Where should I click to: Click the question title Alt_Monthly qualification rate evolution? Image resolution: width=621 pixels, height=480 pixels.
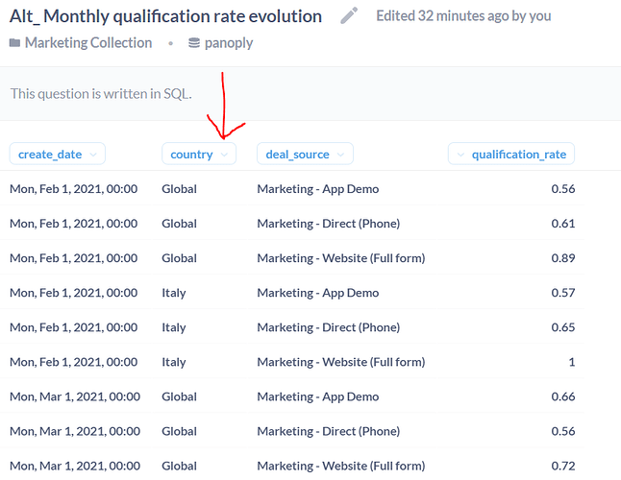(165, 16)
